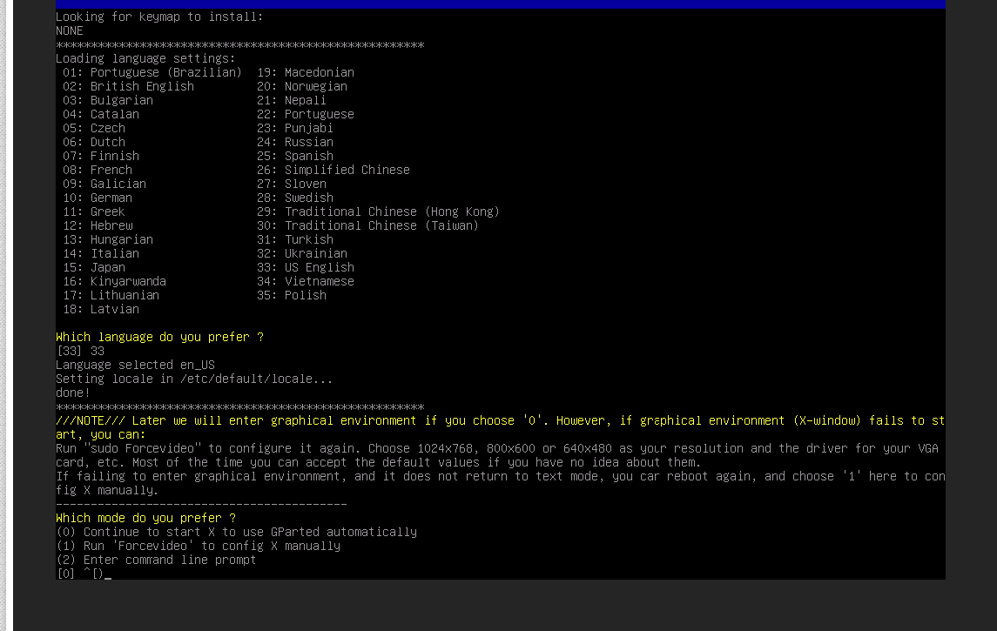Click "24: Russian" entry

(x=295, y=143)
